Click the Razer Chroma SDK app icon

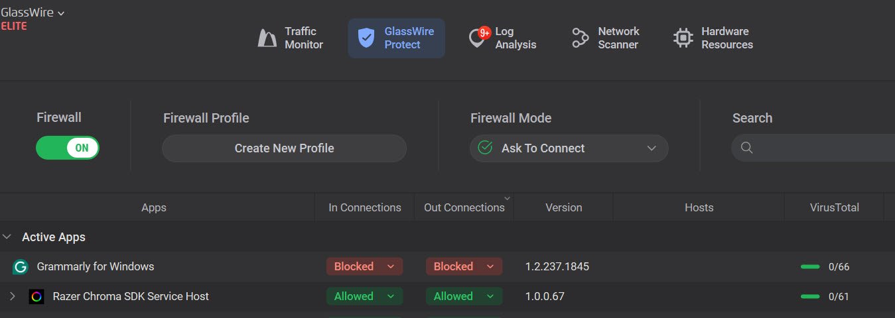point(36,297)
